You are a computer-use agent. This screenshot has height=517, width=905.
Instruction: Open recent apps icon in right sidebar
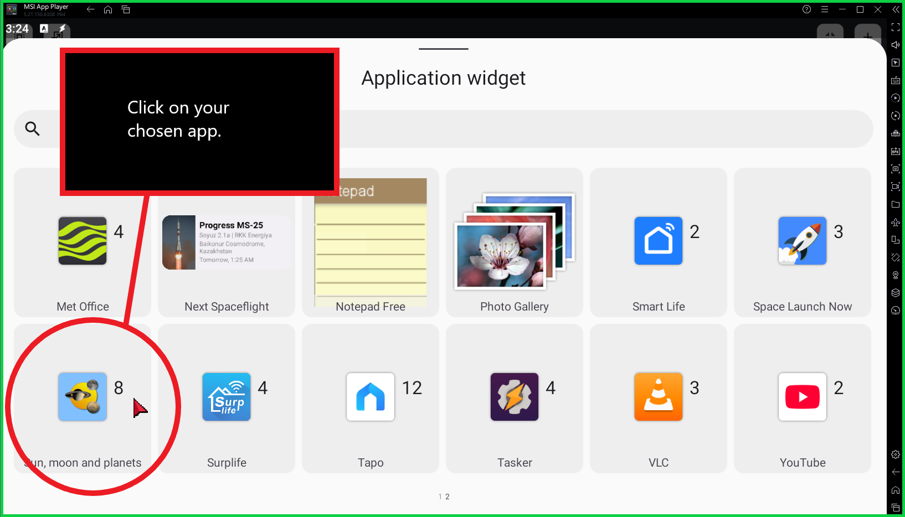(x=896, y=508)
